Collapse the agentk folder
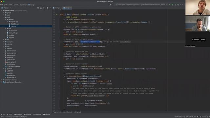Image resolution: width=210 pixels, height=118 pixels. [x=6, y=19]
